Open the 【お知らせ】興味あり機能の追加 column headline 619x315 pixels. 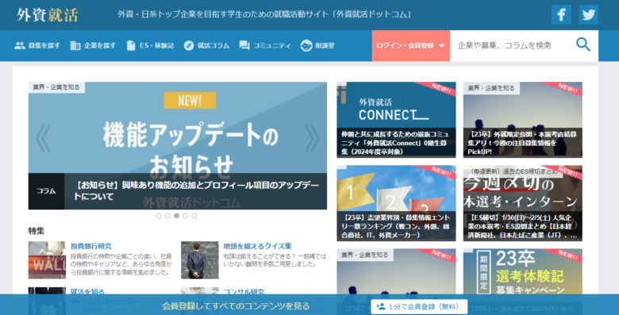196,190
